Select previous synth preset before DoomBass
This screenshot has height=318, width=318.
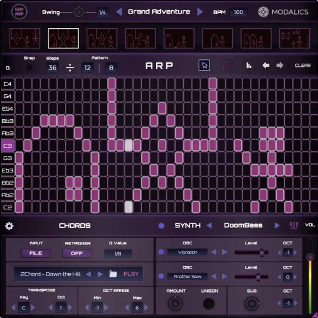[x=209, y=225]
